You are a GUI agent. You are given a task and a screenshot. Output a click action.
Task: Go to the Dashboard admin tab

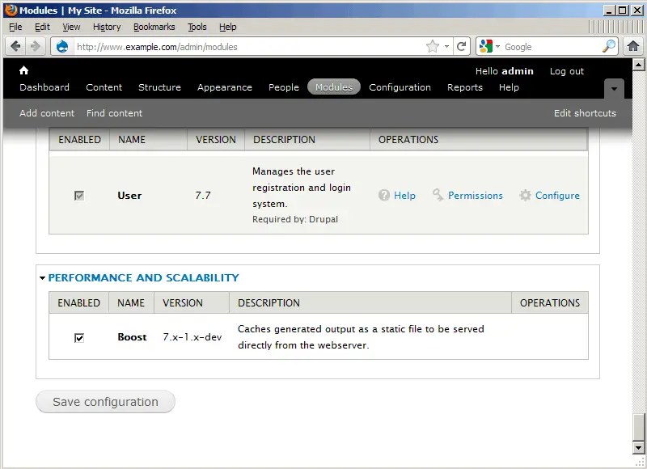coord(44,87)
